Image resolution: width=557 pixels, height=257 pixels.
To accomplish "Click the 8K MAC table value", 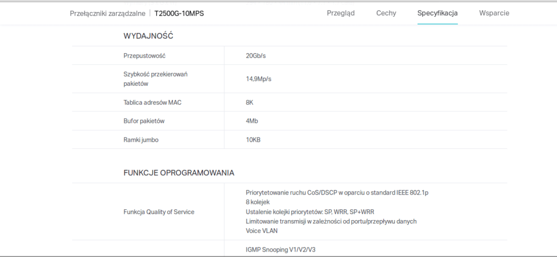I will (250, 102).
